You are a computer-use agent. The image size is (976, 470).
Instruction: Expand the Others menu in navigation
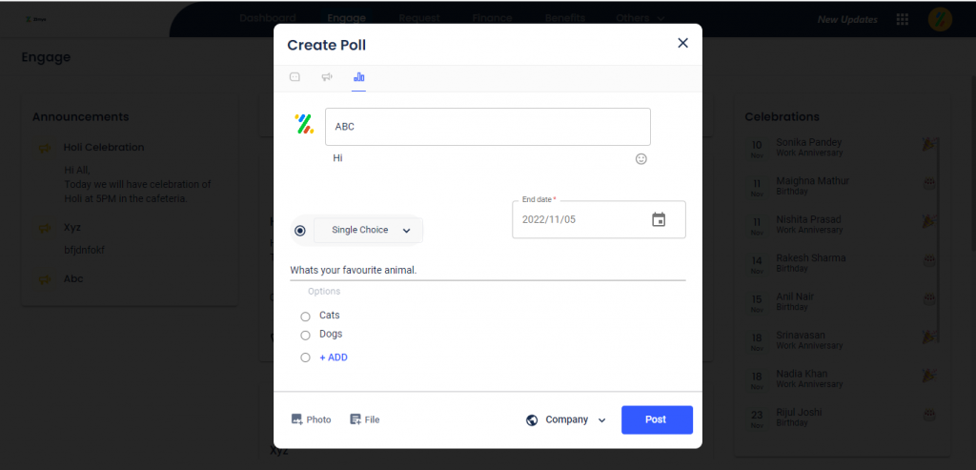click(x=640, y=19)
